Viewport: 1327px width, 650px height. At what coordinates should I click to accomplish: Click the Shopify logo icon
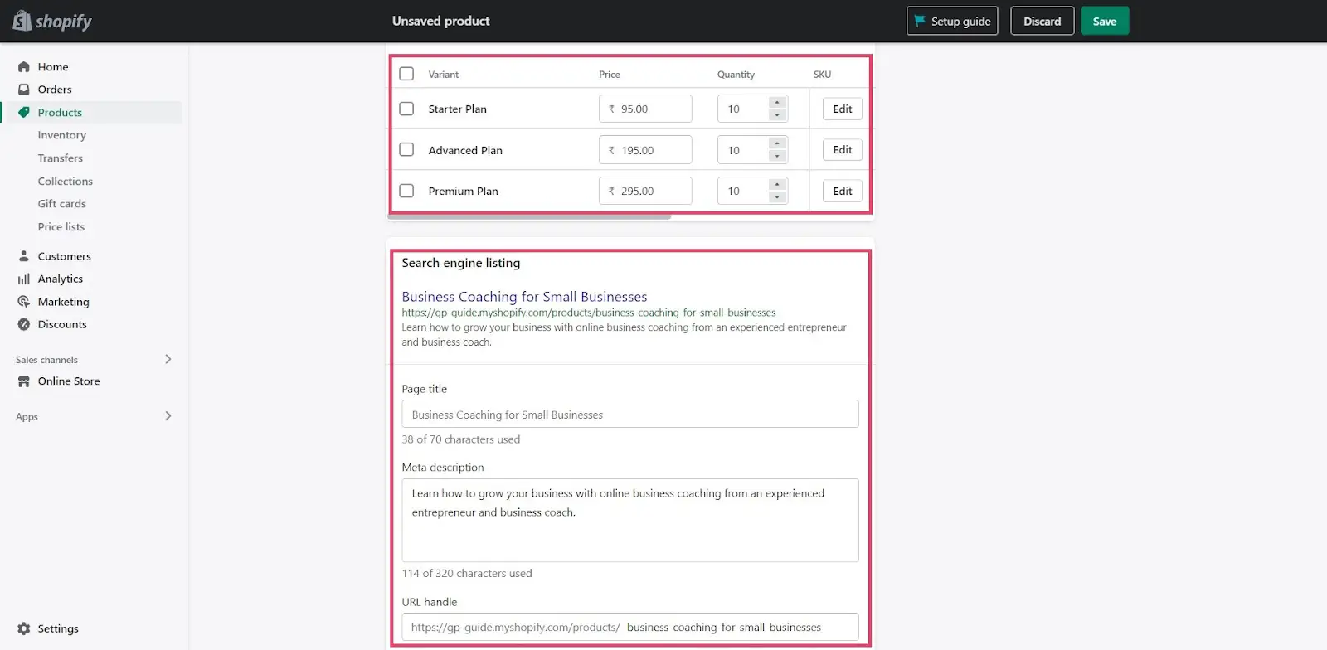click(22, 21)
